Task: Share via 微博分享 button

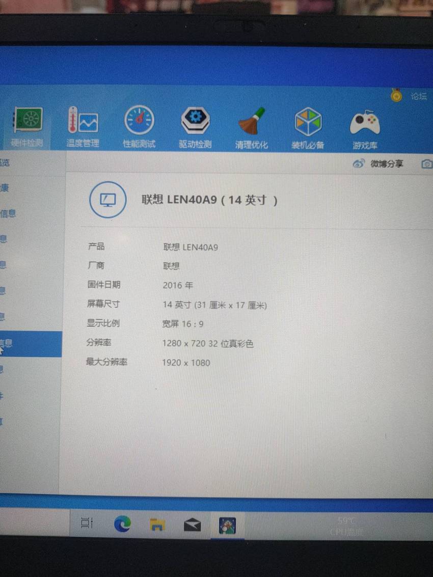Action: 378,164
